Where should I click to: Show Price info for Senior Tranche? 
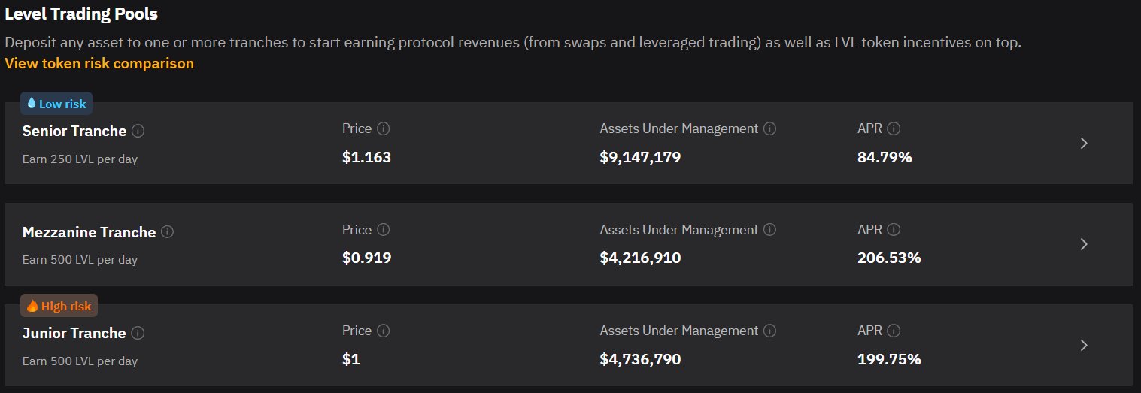tap(383, 128)
